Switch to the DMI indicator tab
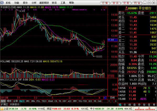The width and height of the screenshot is (157, 111). 28,101
